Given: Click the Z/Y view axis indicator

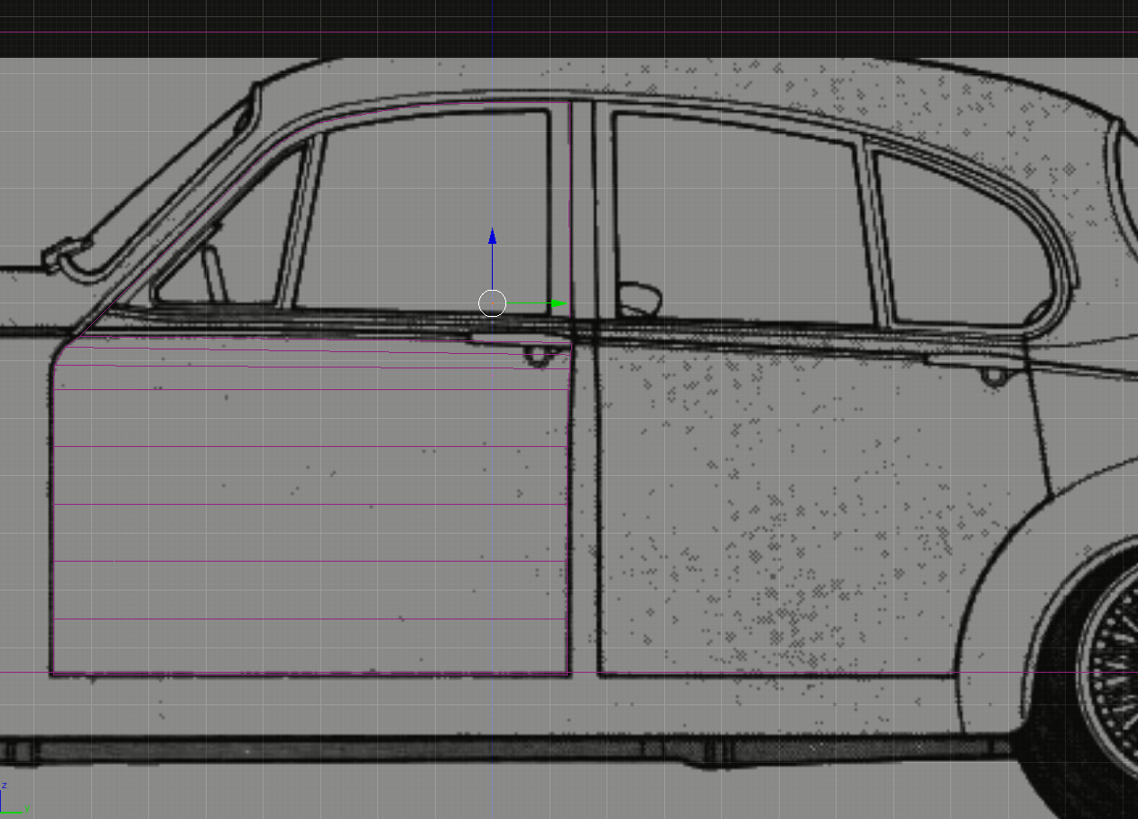Looking at the screenshot, I should (x=14, y=799).
